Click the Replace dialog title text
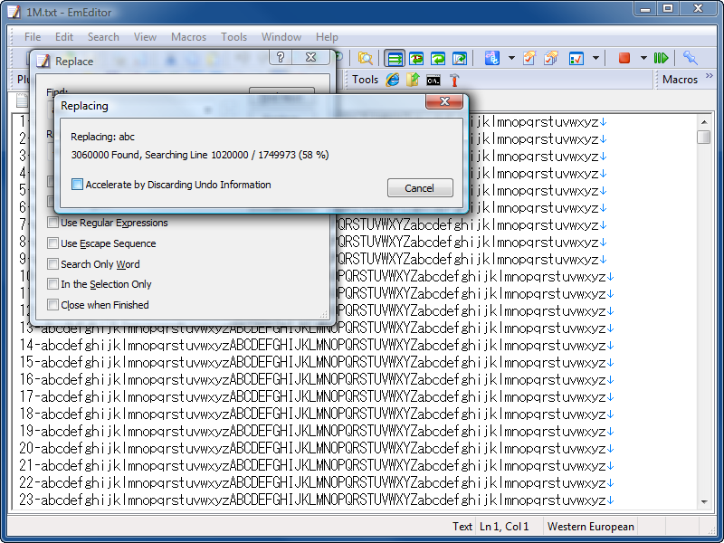This screenshot has width=724, height=543. (74, 62)
